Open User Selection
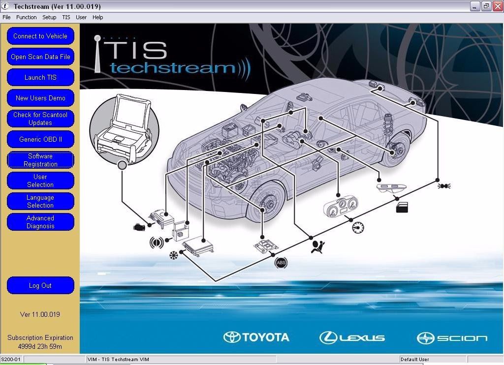The image size is (504, 365). (x=40, y=181)
